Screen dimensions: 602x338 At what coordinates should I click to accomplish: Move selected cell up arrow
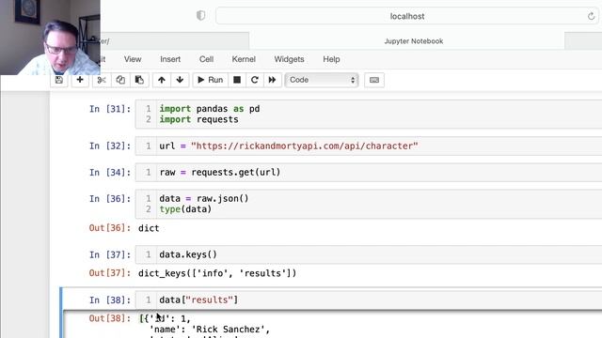click(162, 80)
